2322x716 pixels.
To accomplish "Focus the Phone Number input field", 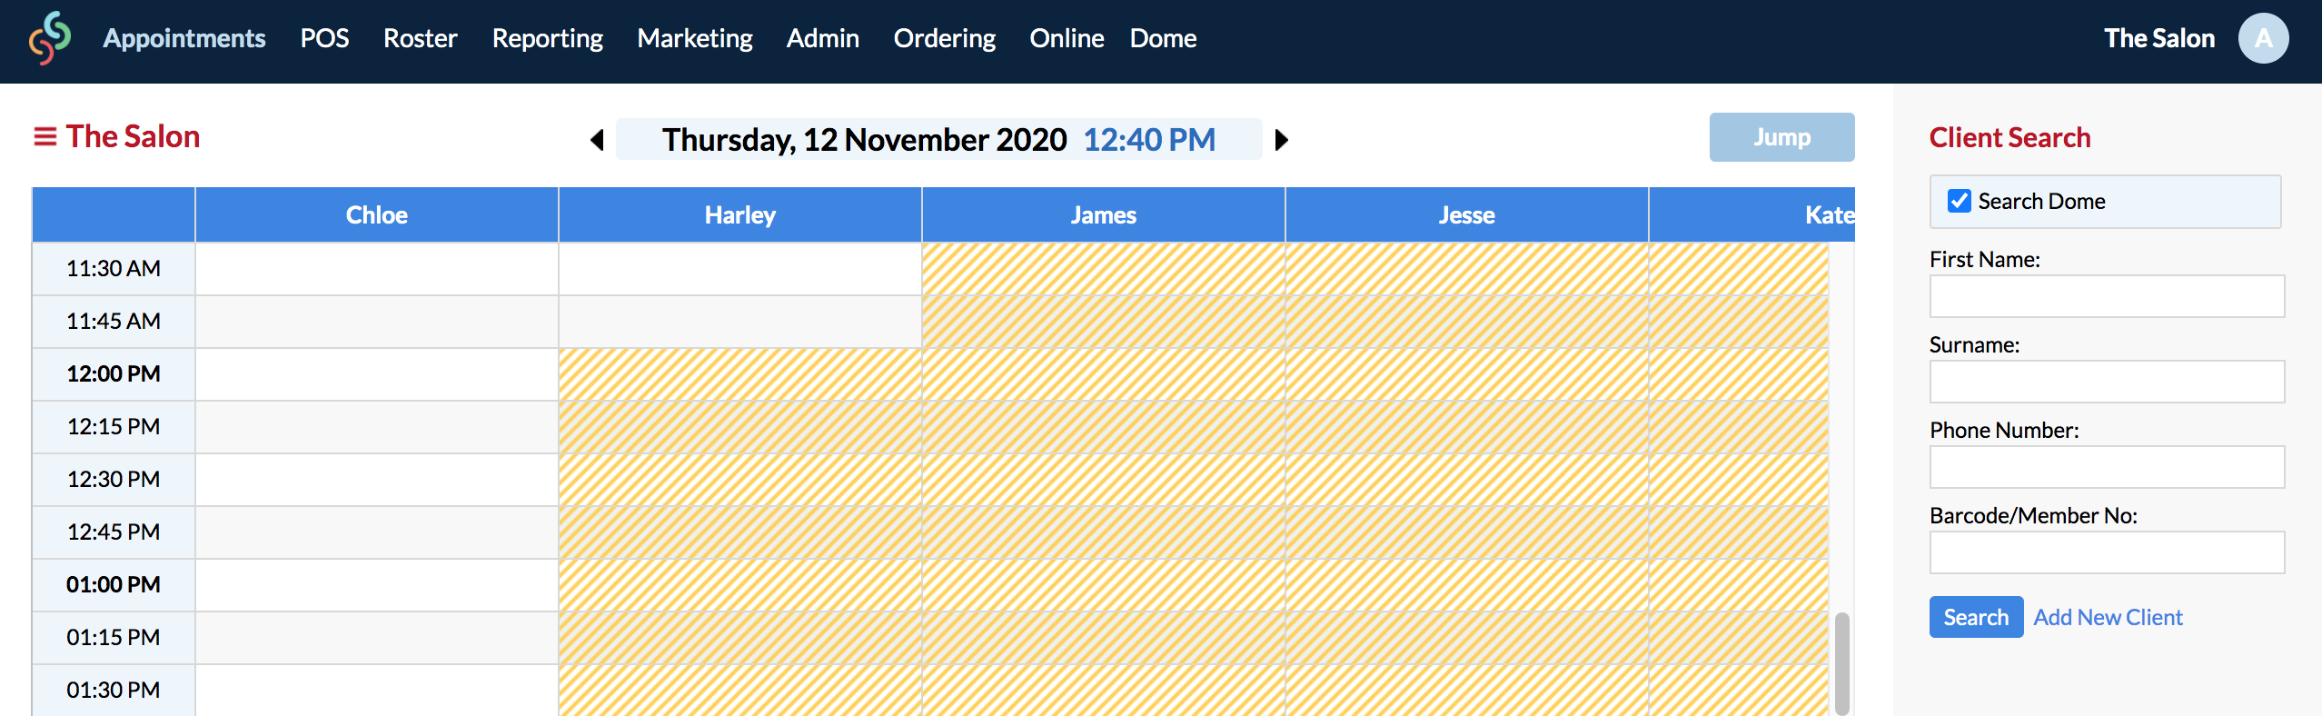I will pyautogui.click(x=2107, y=467).
